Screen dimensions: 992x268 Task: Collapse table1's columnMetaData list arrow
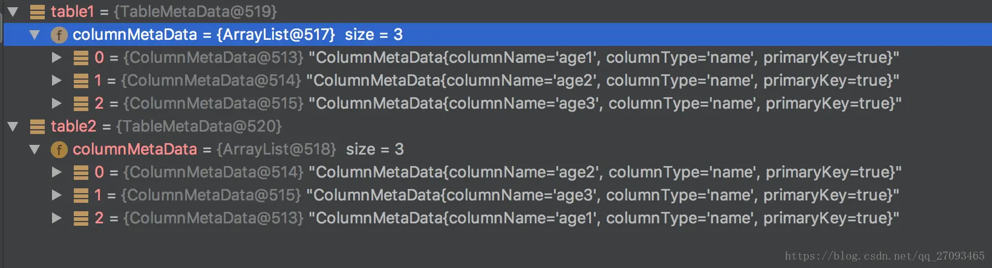pos(34,34)
